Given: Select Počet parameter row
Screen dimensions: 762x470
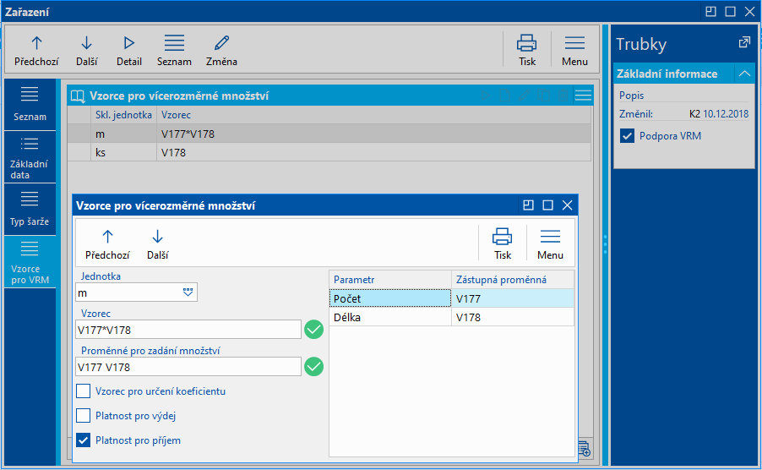Looking at the screenshot, I should pos(451,298).
